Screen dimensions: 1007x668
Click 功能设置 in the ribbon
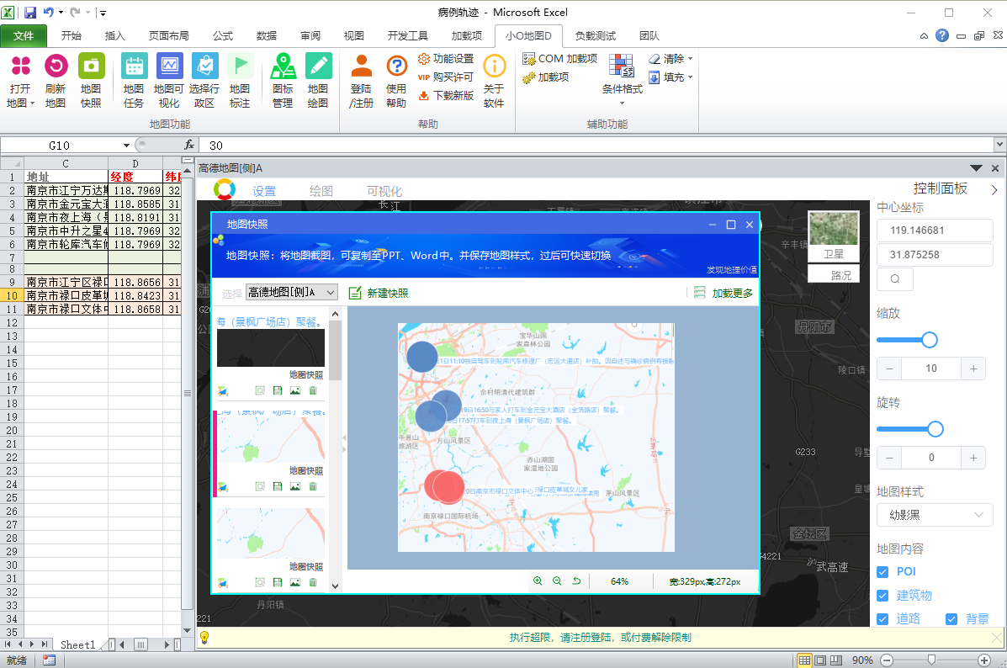tap(446, 58)
